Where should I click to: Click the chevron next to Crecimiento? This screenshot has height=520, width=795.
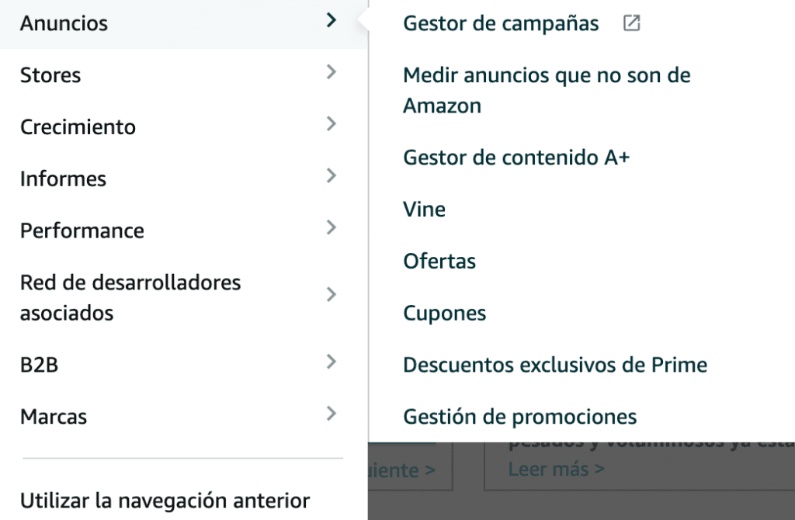[332, 124]
